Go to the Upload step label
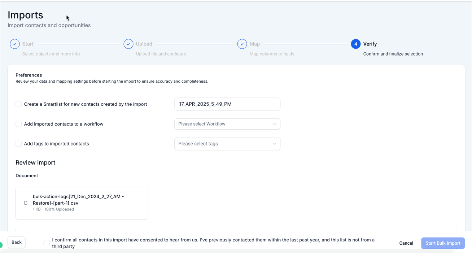The height and width of the screenshot is (253, 472). (144, 44)
